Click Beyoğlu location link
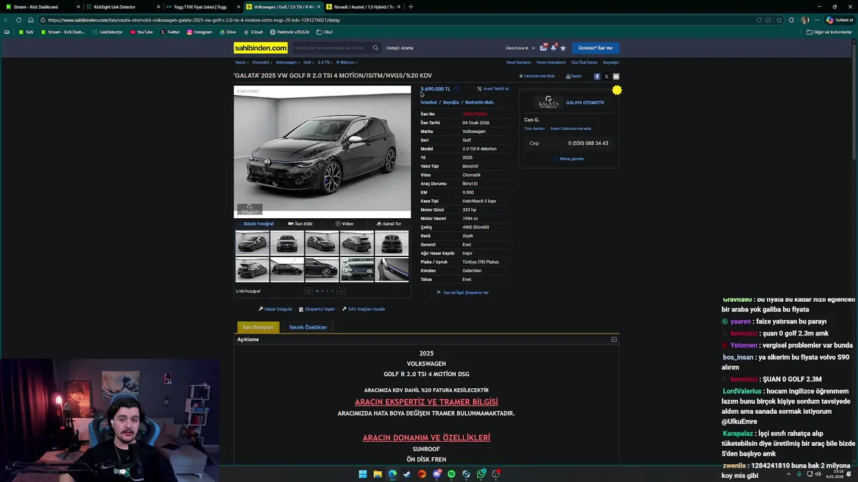Screen dimensions: 858x482 tap(451, 102)
